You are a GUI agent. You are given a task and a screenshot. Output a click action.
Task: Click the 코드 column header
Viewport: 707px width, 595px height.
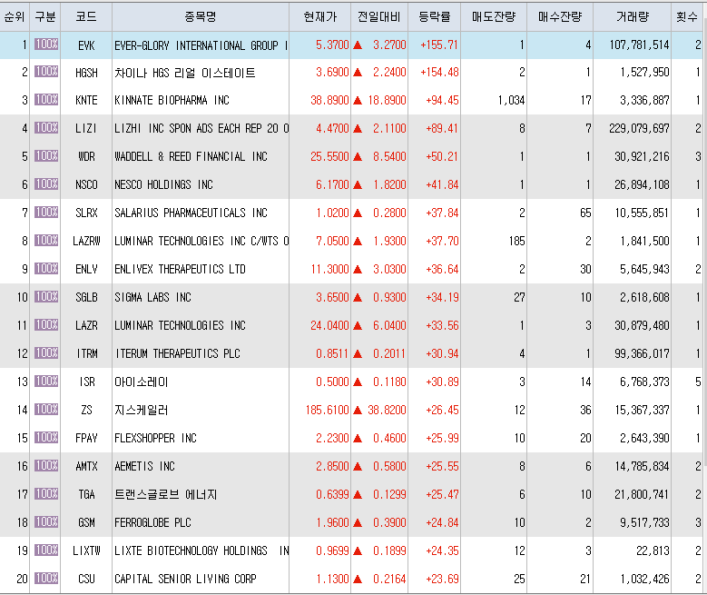click(86, 17)
